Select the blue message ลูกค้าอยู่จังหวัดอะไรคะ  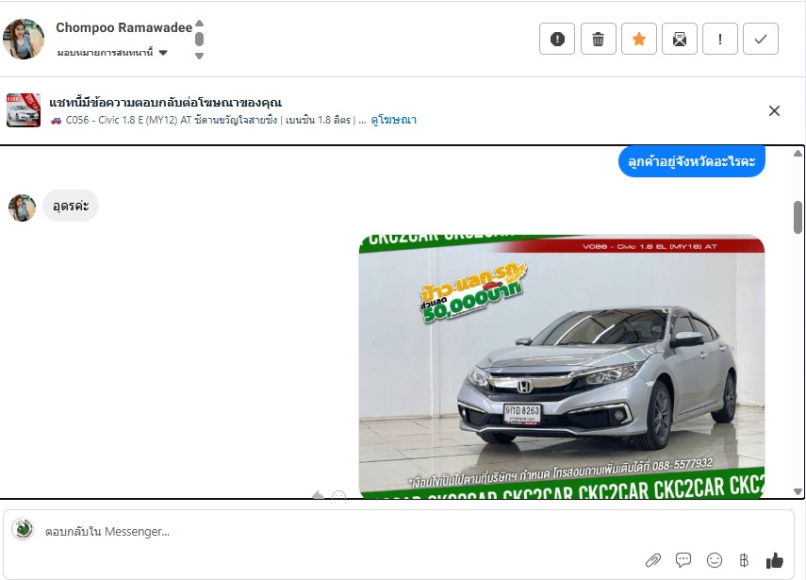point(691,161)
